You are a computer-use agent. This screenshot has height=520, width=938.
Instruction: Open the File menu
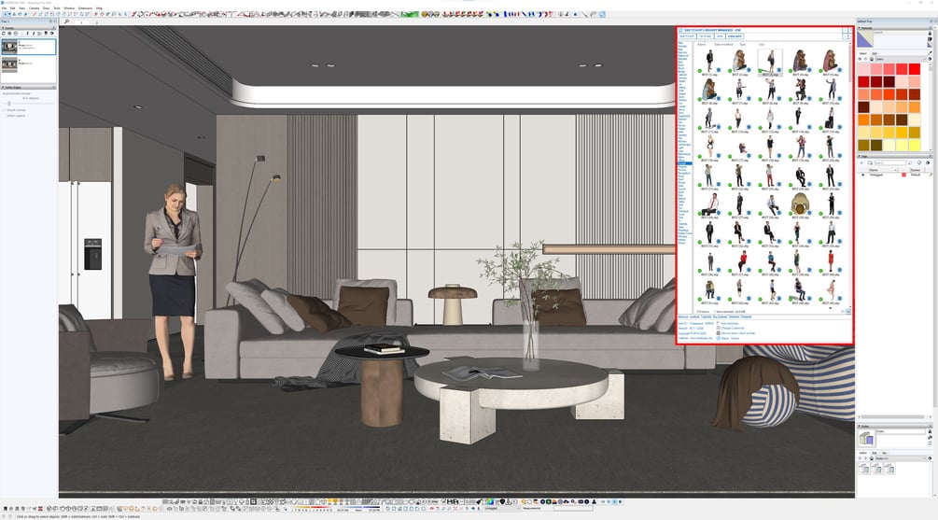[4, 8]
